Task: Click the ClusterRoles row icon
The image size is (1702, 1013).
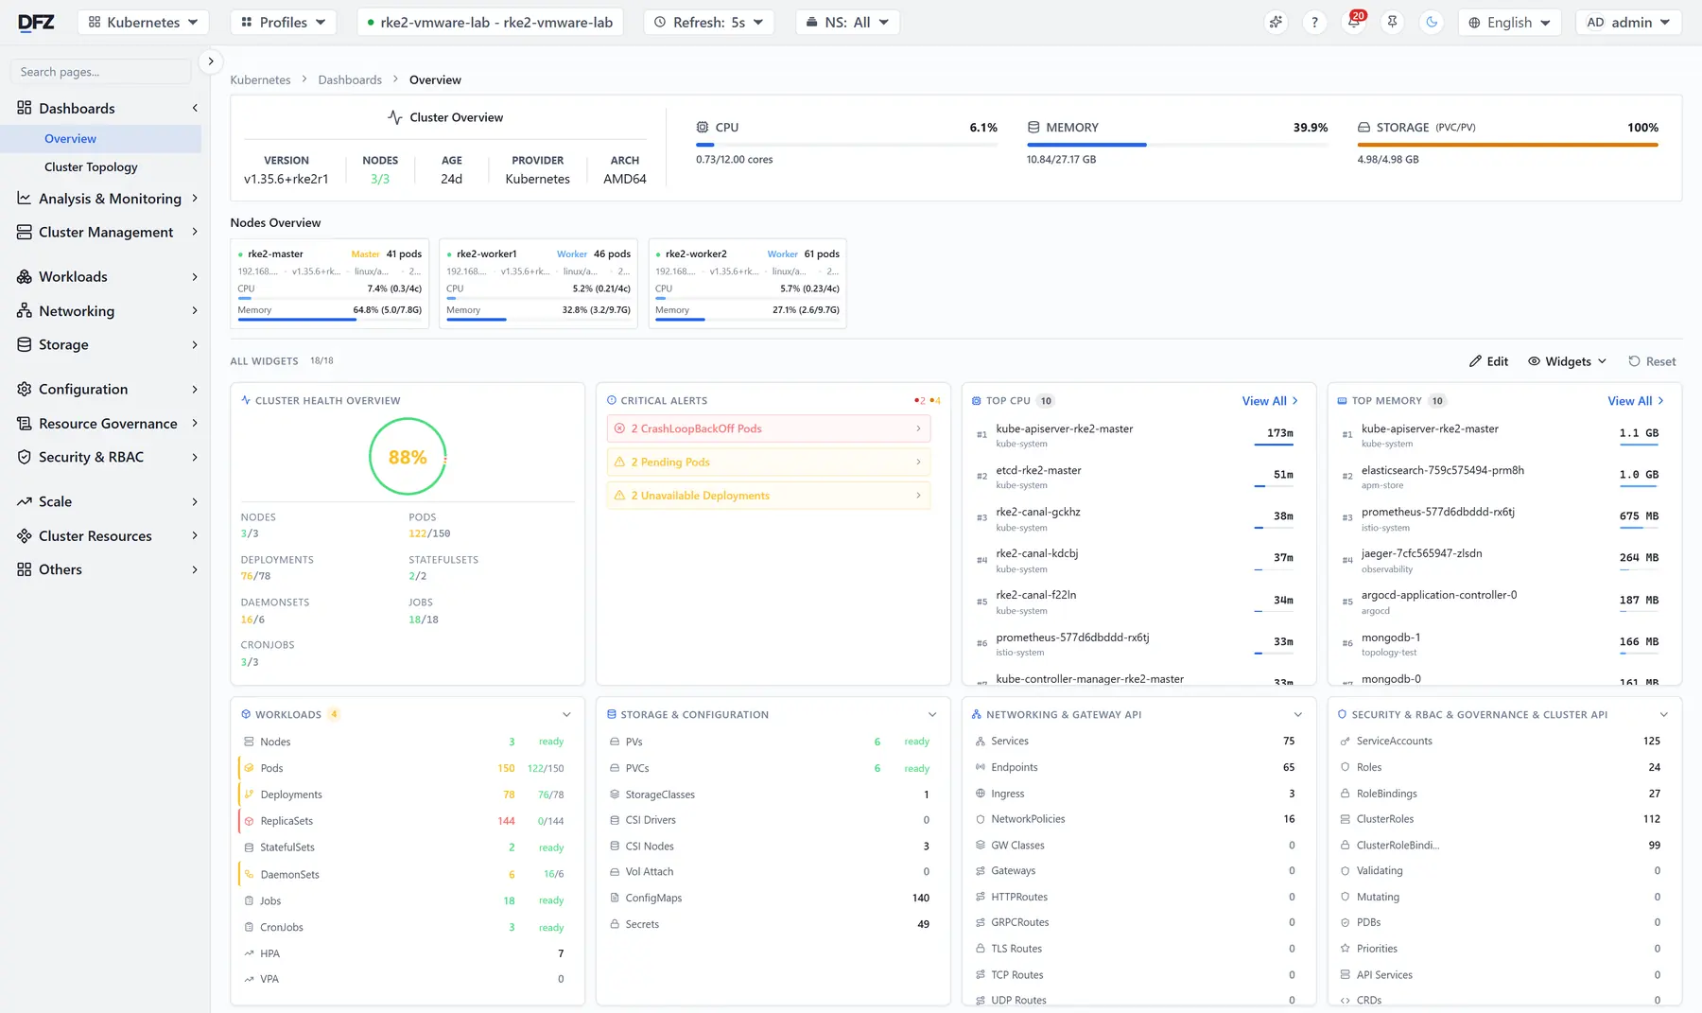Action: click(x=1346, y=819)
